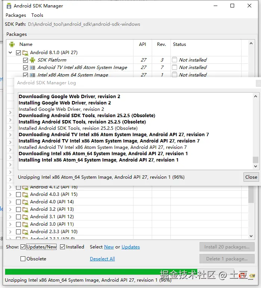Viewport: 261px width, 288px height.
Task: Click the status icon for Android TV Intel x86 row
Action: point(174,67)
